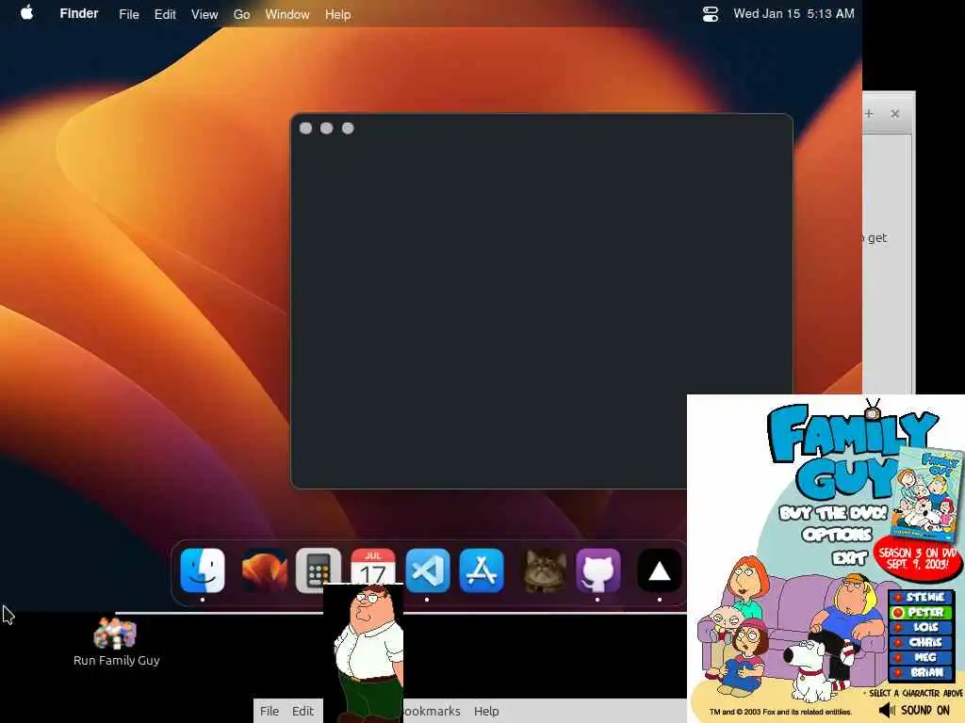The width and height of the screenshot is (965, 723).
Task: Open the Finder menu in top bar
Action: tap(79, 13)
